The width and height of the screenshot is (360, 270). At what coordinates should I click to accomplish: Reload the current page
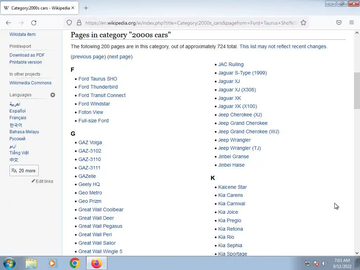(34, 23)
